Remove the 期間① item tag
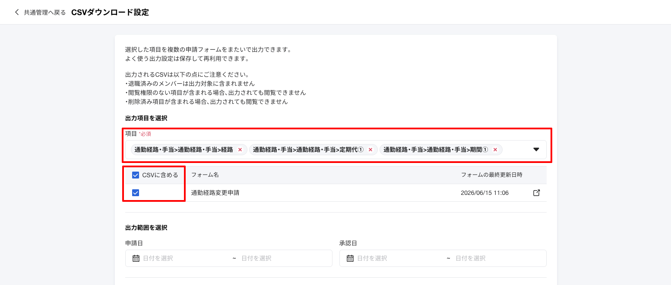The width and height of the screenshot is (671, 285). [495, 150]
